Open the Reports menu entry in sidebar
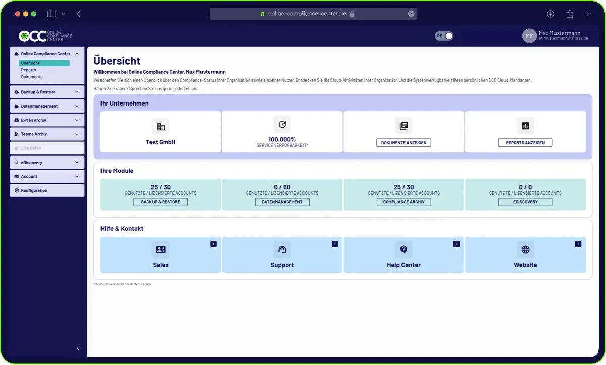606x365 pixels. pos(29,70)
